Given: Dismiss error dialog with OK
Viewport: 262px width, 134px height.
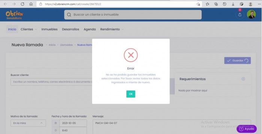Looking at the screenshot, I should (131, 94).
